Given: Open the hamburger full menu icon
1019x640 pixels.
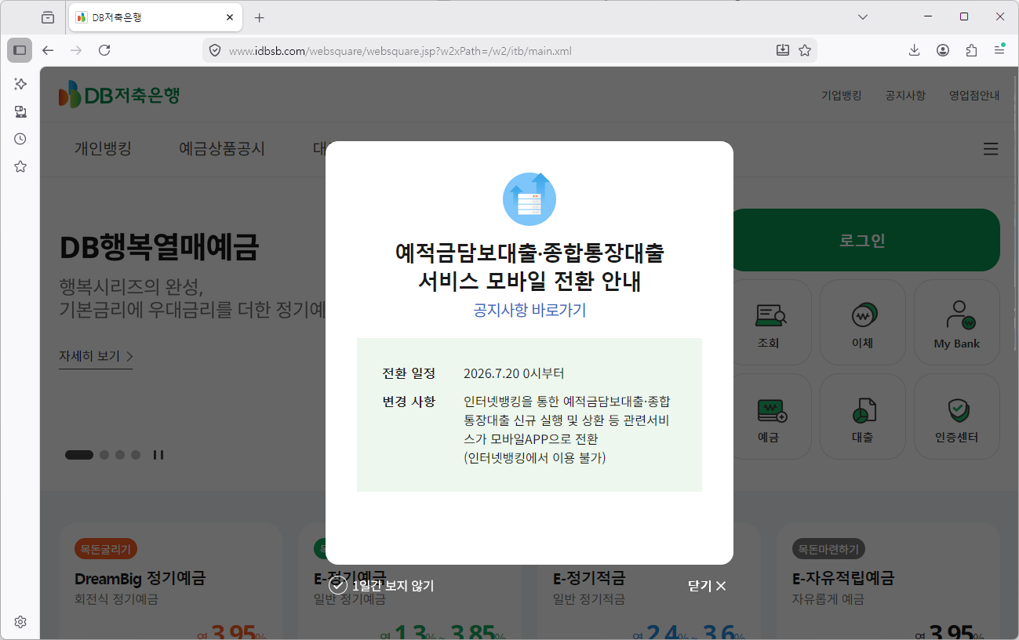Looking at the screenshot, I should [991, 149].
